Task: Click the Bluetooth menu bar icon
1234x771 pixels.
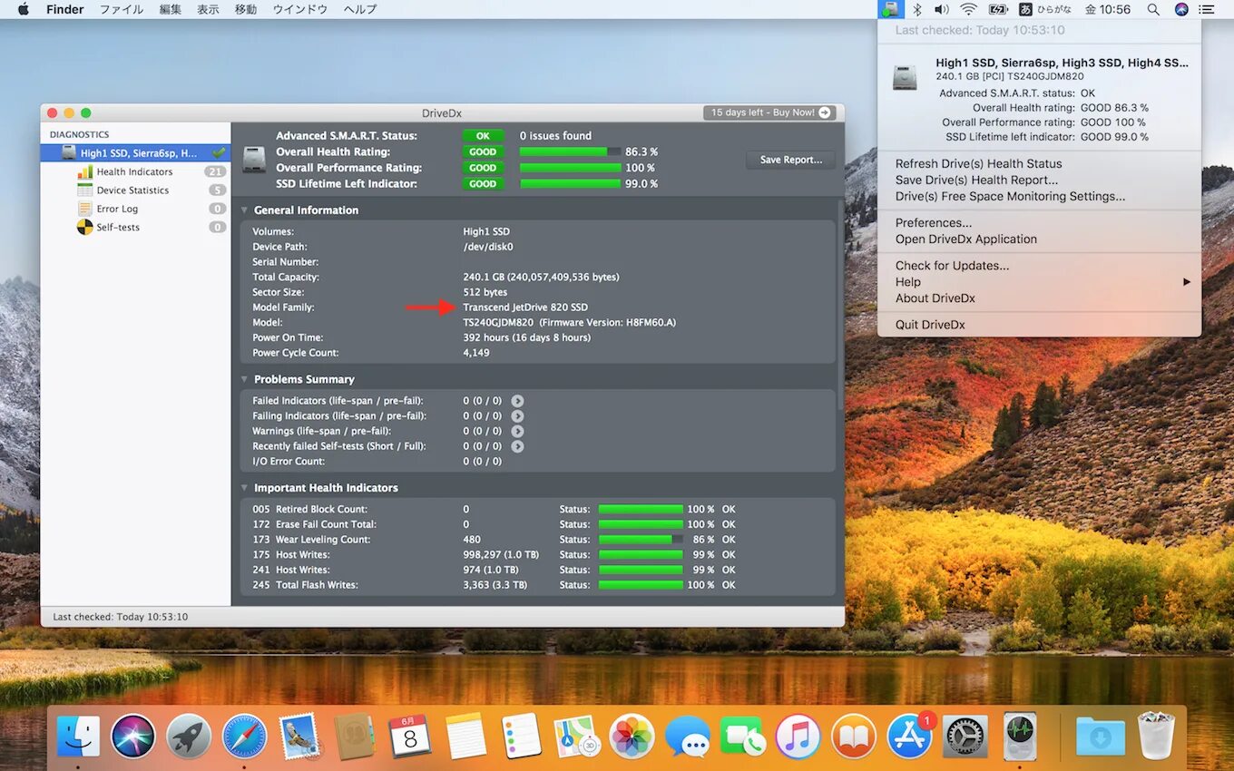Action: pos(916,9)
